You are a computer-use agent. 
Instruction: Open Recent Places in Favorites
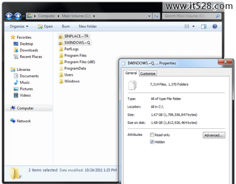pyautogui.click(x=31, y=57)
